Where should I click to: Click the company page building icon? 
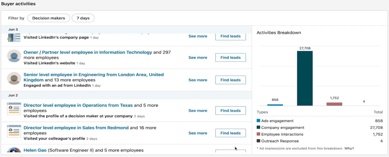pos(14,38)
